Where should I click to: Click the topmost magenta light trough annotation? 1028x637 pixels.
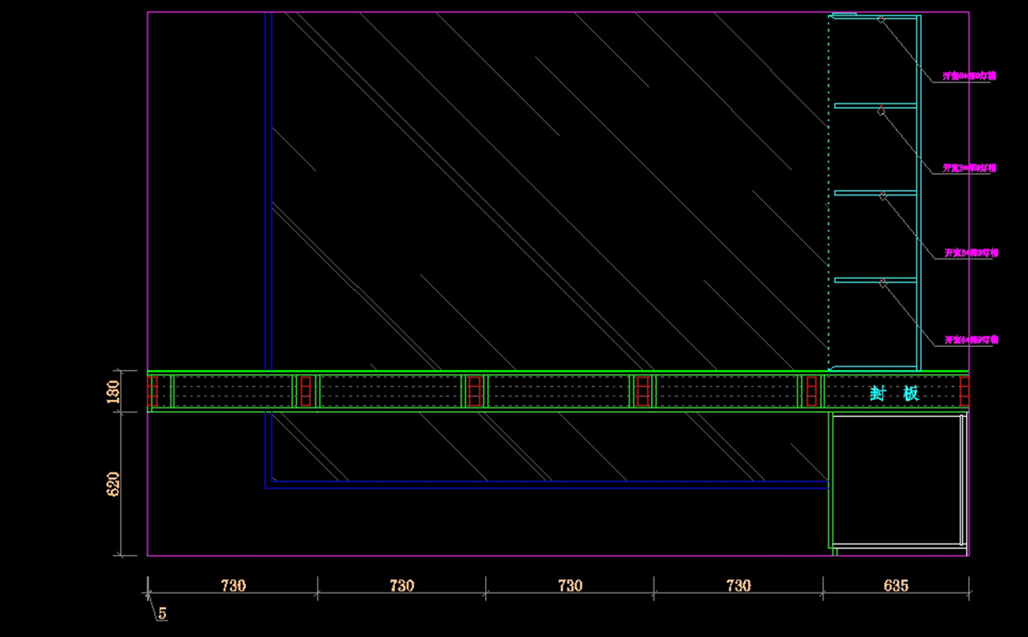click(969, 76)
